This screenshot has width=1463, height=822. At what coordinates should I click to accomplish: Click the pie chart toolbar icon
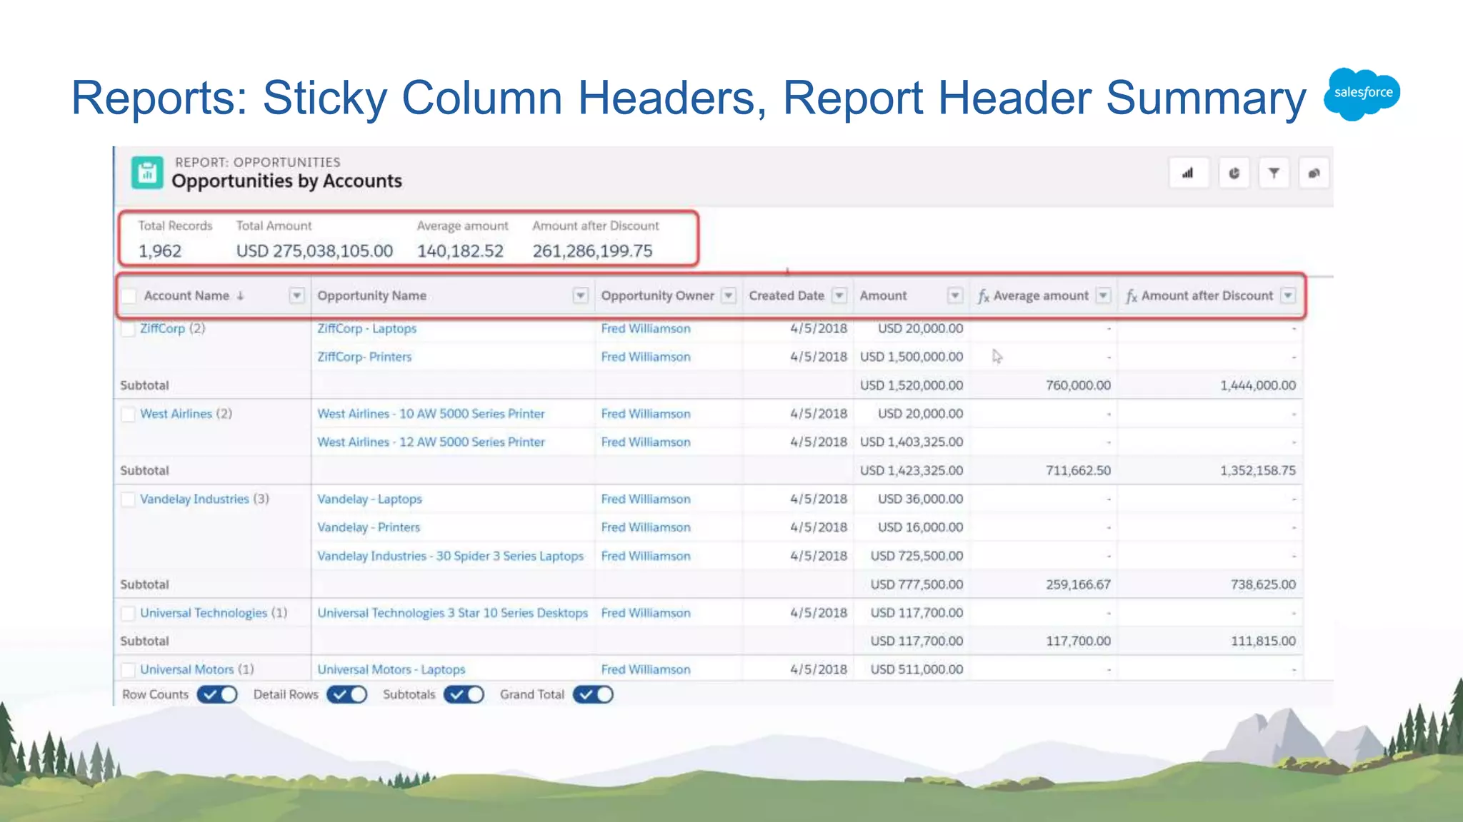coord(1234,173)
